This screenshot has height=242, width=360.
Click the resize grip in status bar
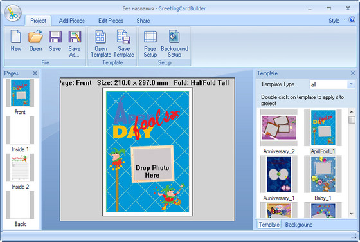(x=354, y=236)
